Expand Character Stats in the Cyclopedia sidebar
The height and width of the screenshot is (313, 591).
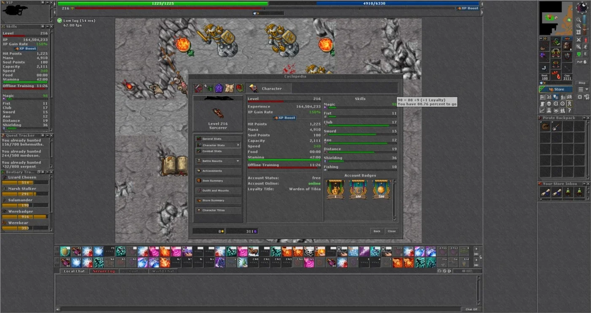coord(218,145)
